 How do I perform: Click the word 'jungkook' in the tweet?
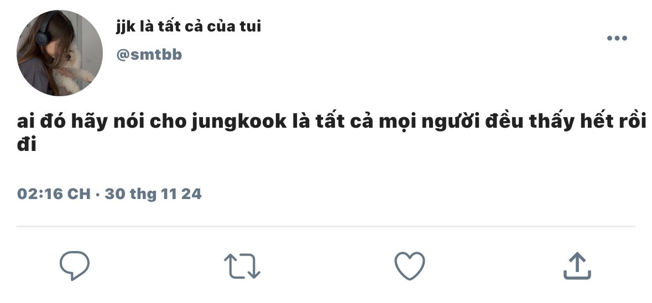click(239, 122)
